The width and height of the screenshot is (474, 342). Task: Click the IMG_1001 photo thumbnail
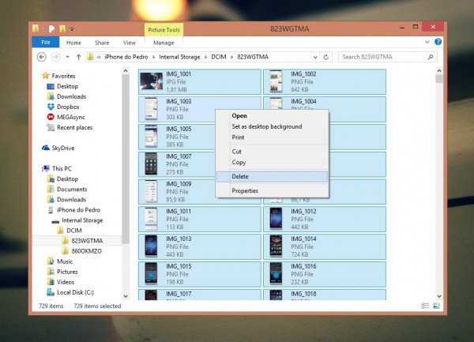151,81
